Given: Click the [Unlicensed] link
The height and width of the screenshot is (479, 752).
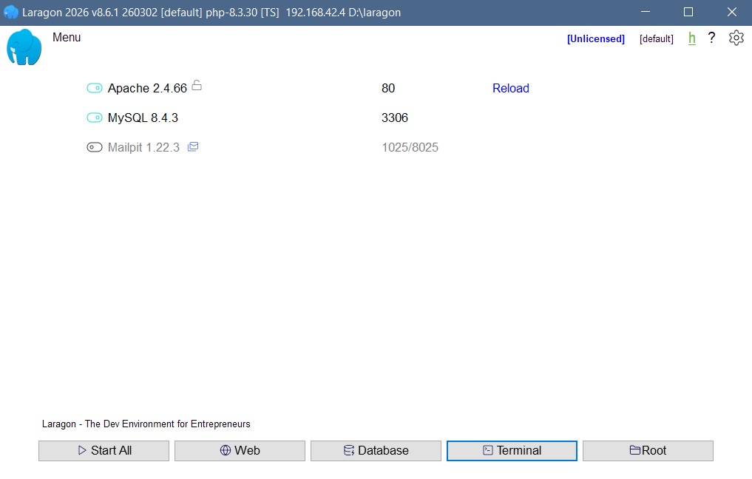Looking at the screenshot, I should 596,39.
